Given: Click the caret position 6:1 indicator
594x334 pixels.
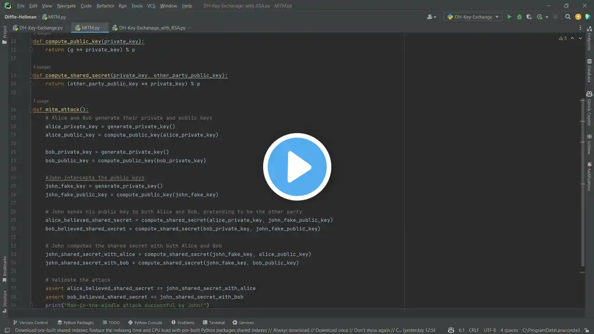Looking at the screenshot, I should [461, 330].
